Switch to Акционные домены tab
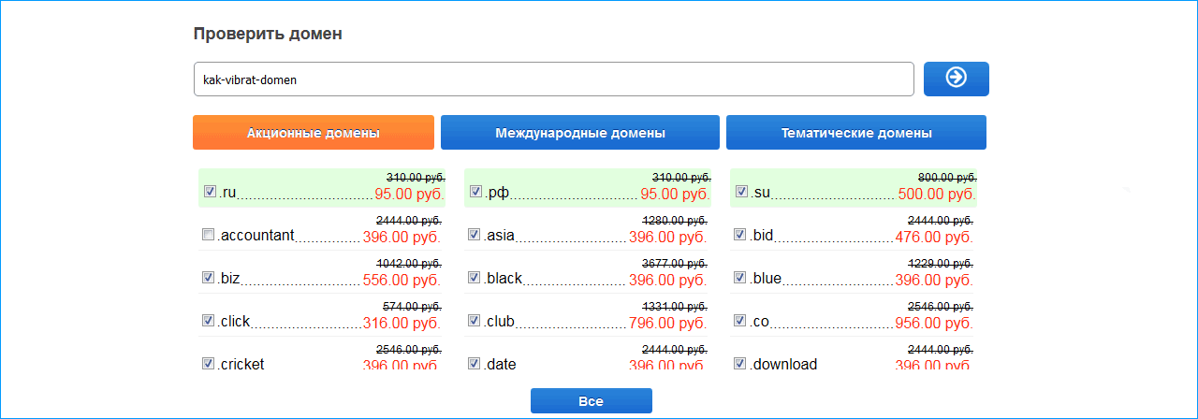This screenshot has width=1198, height=419. [x=314, y=133]
